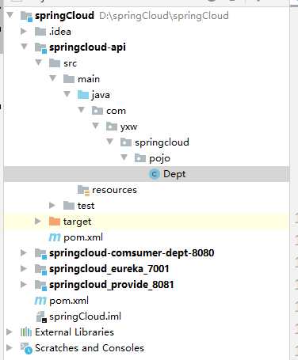298x360 pixels.
Task: Click the blue java source folder icon
Action: point(83,95)
